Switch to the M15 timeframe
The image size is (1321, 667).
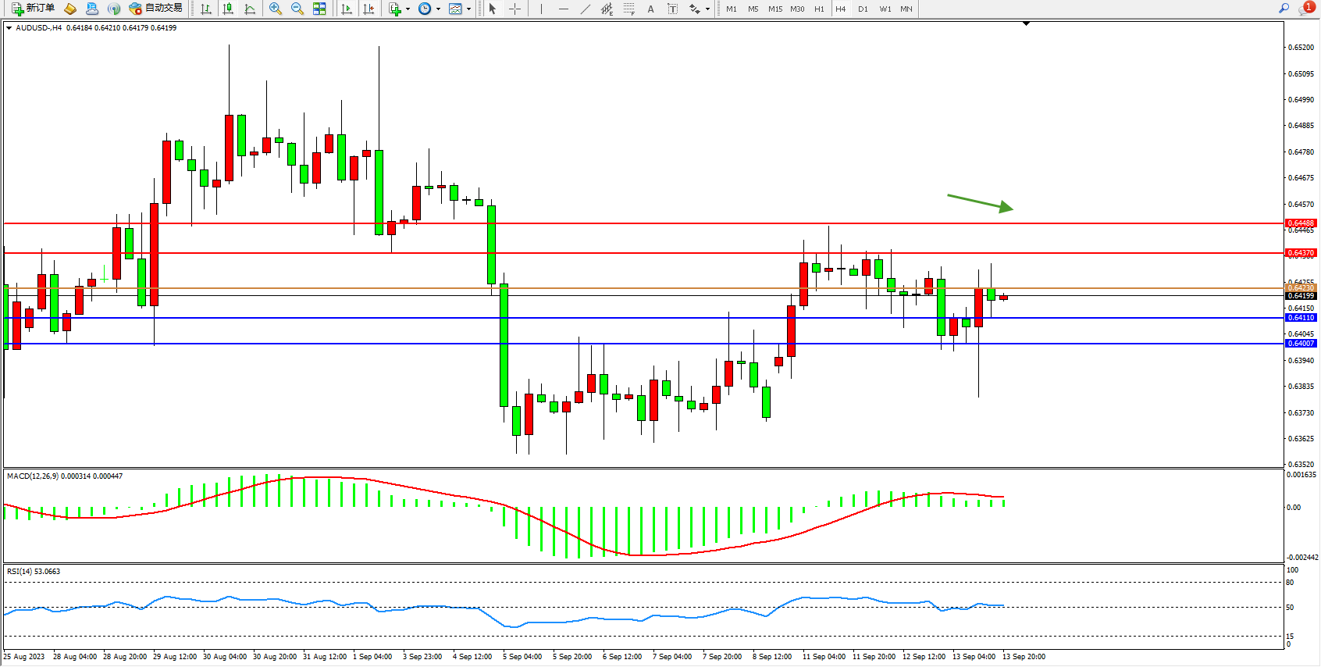774,9
